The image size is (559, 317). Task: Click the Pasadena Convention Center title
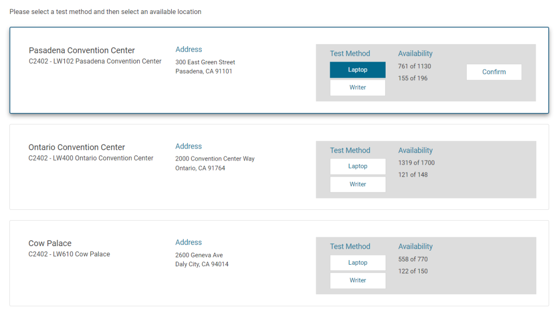click(82, 50)
